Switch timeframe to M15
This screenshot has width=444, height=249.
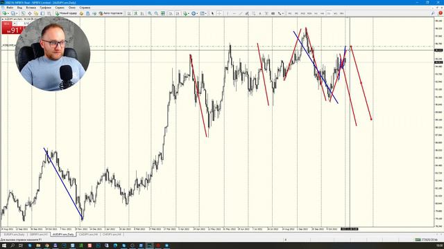point(302,13)
